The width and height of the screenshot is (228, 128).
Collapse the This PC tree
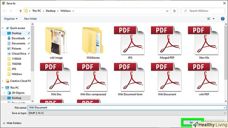[3, 87]
